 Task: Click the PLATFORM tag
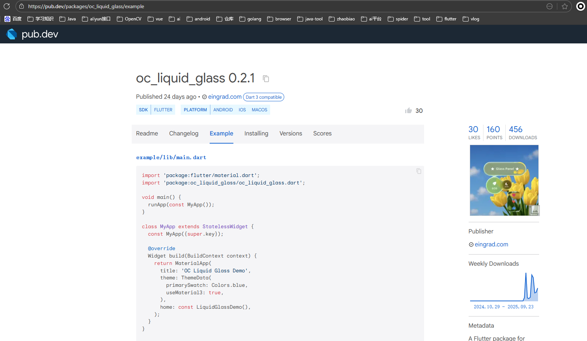tap(195, 110)
